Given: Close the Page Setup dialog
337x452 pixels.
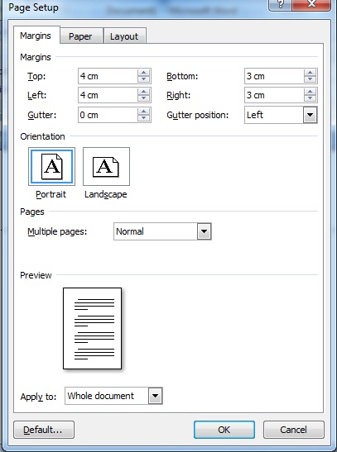Looking at the screenshot, I should [311, 5].
